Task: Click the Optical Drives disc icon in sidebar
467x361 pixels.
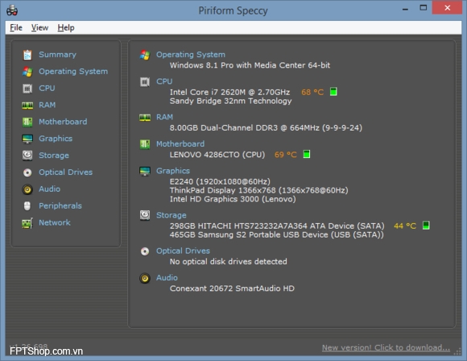Action: [27, 172]
